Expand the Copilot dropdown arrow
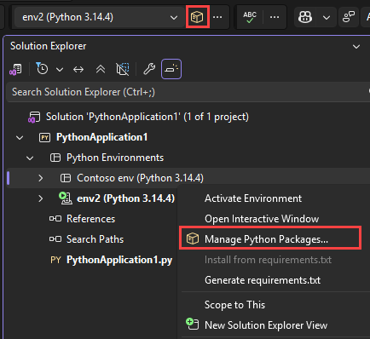The width and height of the screenshot is (370, 339). pyautogui.click(x=327, y=18)
